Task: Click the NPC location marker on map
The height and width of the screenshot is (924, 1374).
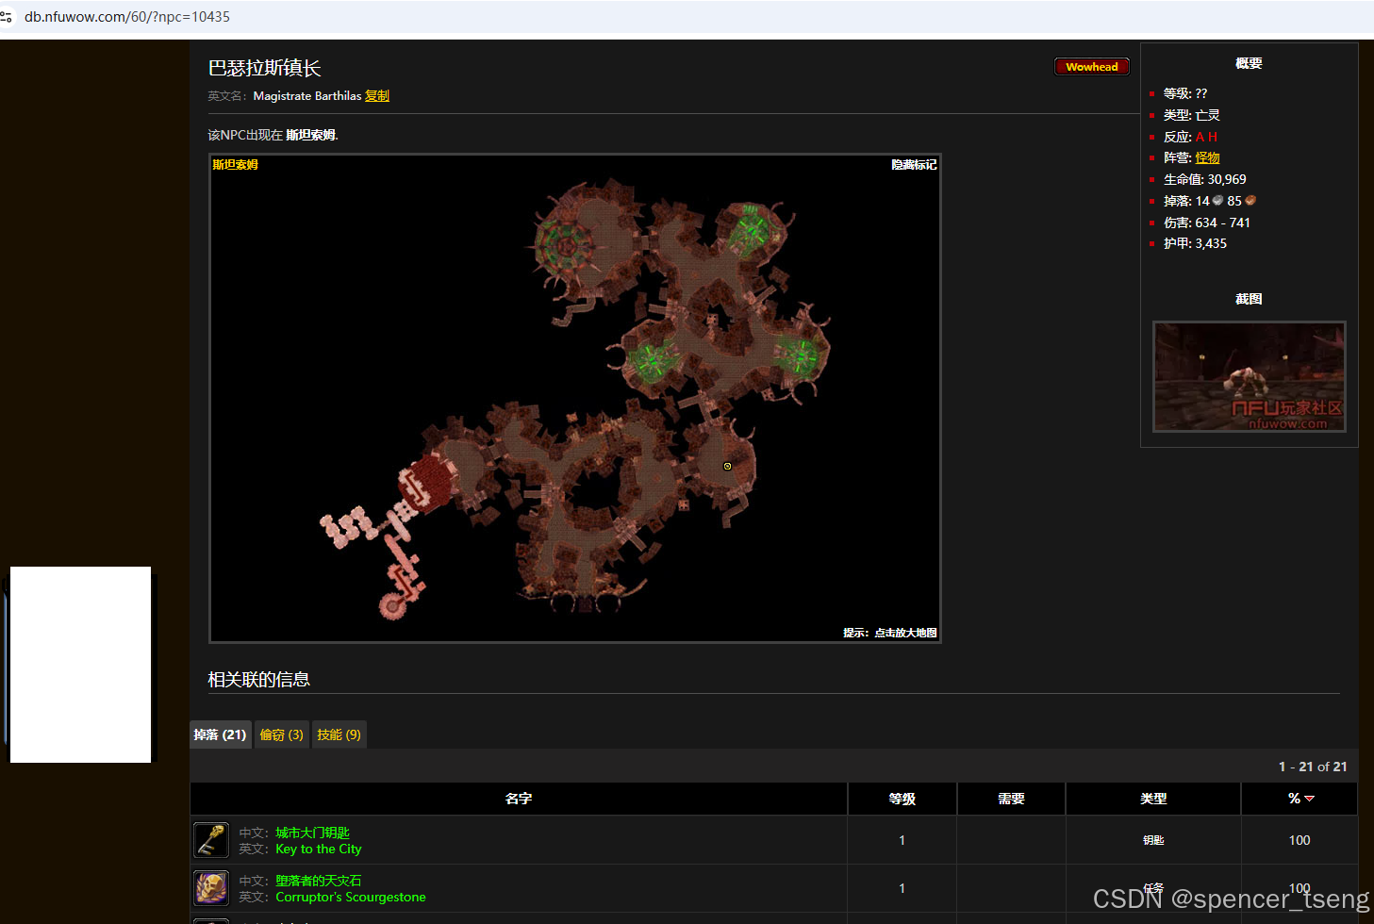Action: pos(727,466)
